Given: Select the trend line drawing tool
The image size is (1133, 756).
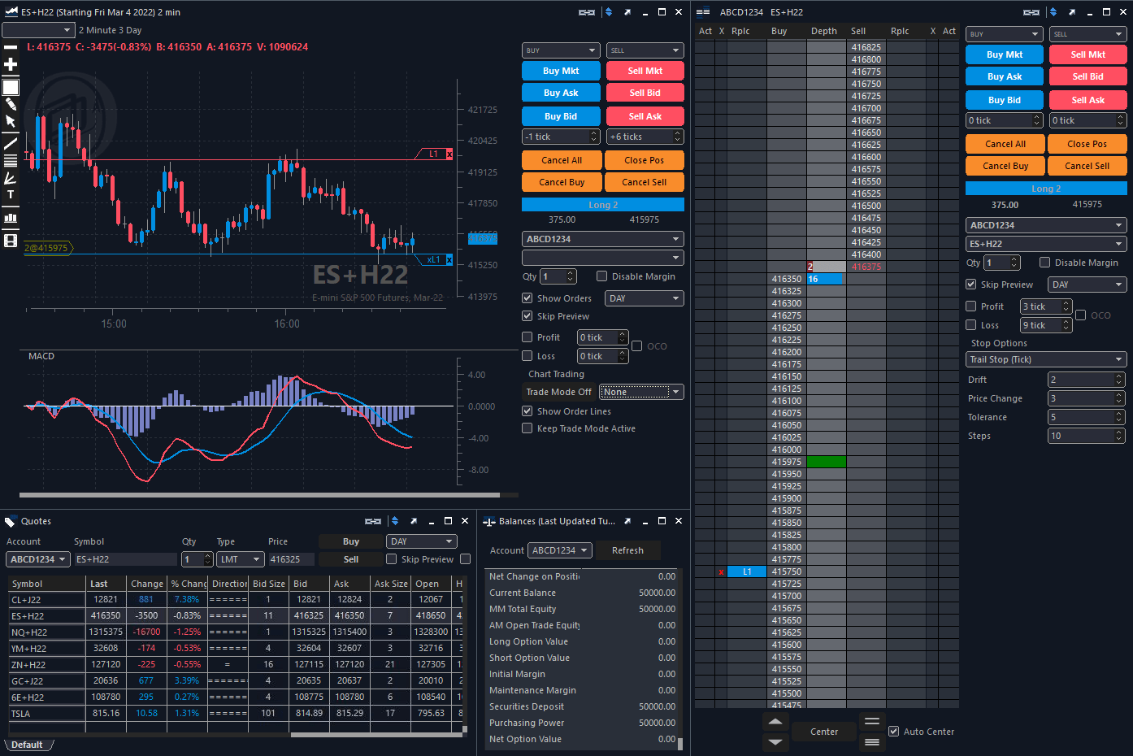Looking at the screenshot, I should pos(11,143).
